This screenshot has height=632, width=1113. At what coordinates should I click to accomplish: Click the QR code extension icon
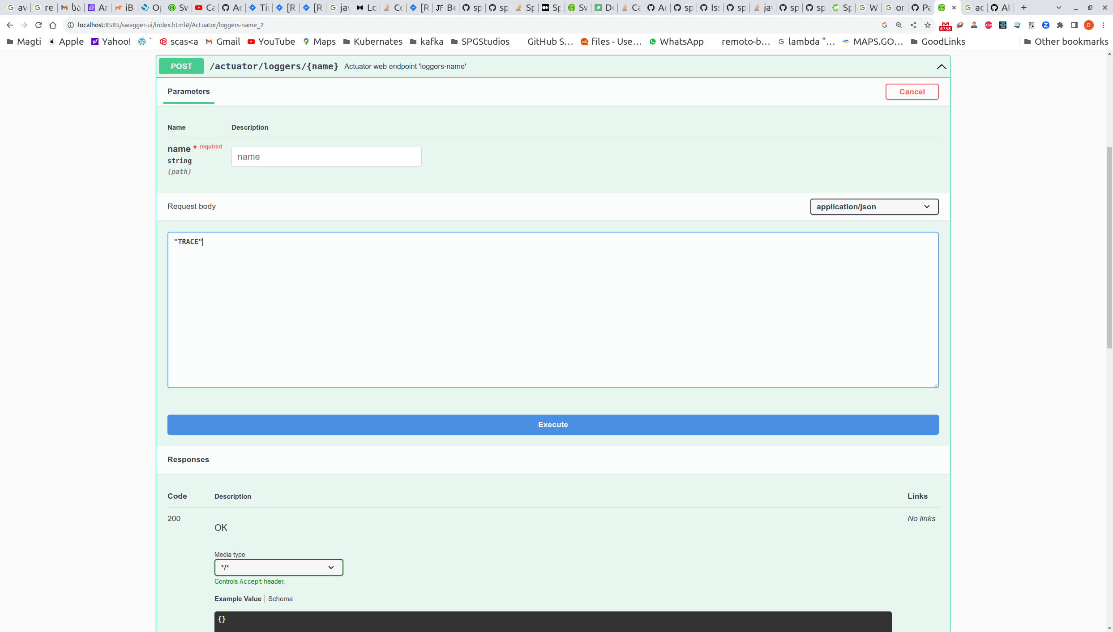pos(1031,25)
